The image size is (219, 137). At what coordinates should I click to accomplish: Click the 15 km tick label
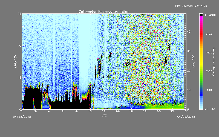(19, 13)
